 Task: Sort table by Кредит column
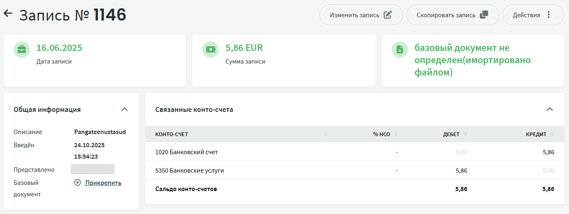pyautogui.click(x=553, y=134)
